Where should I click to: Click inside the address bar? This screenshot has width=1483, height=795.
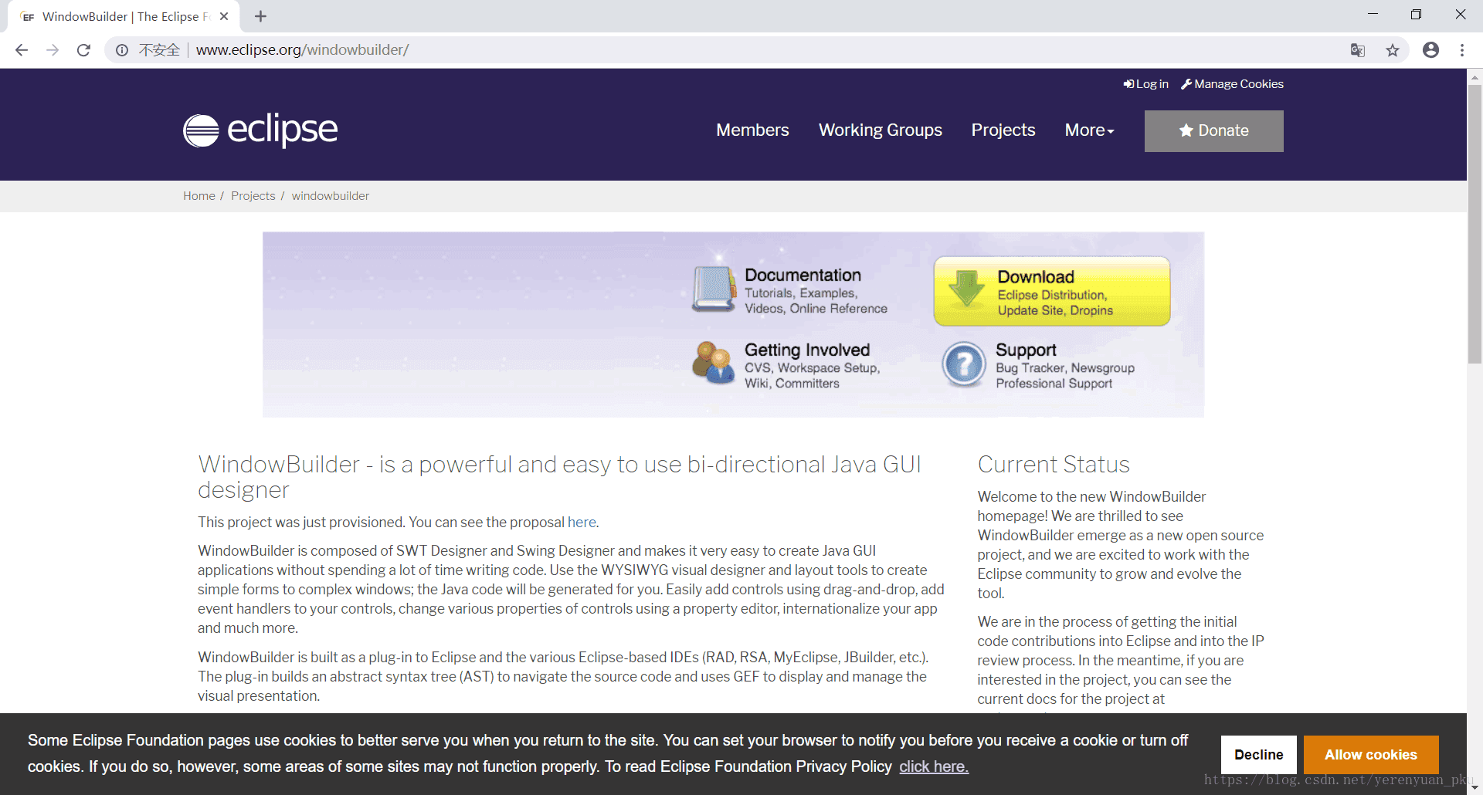tap(541, 49)
